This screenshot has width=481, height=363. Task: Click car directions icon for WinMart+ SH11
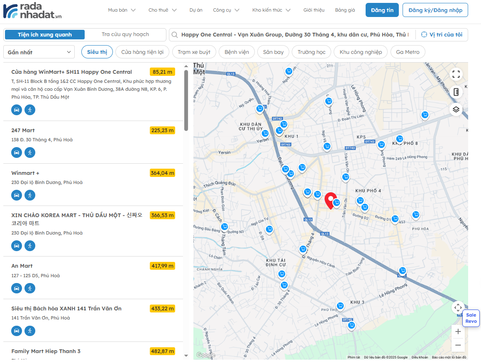click(x=17, y=110)
